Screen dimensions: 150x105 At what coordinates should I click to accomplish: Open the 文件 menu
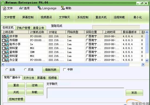click(8, 8)
